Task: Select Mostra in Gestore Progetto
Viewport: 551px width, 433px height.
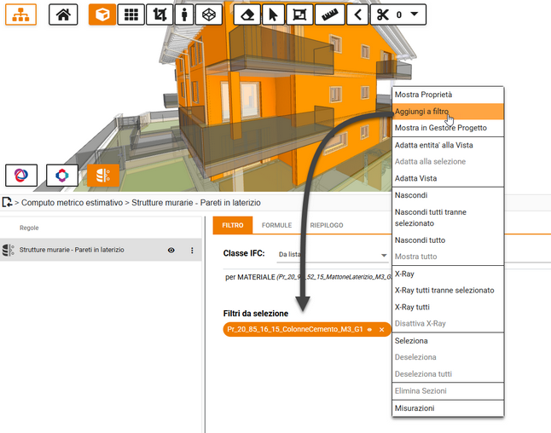Action: point(448,128)
